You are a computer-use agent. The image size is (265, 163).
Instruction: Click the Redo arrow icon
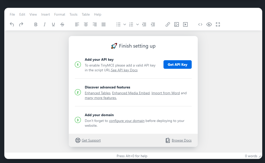21,24
